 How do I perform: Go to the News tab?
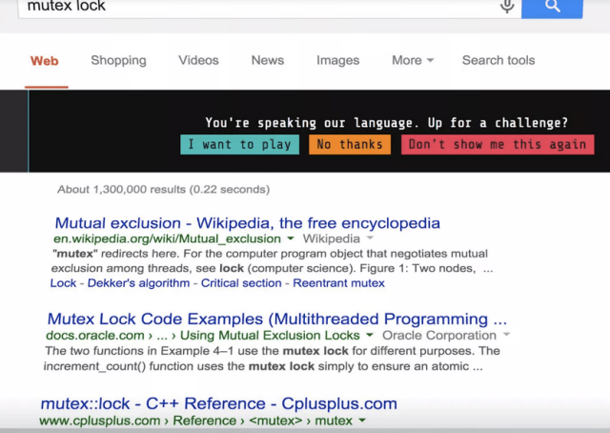click(x=268, y=60)
